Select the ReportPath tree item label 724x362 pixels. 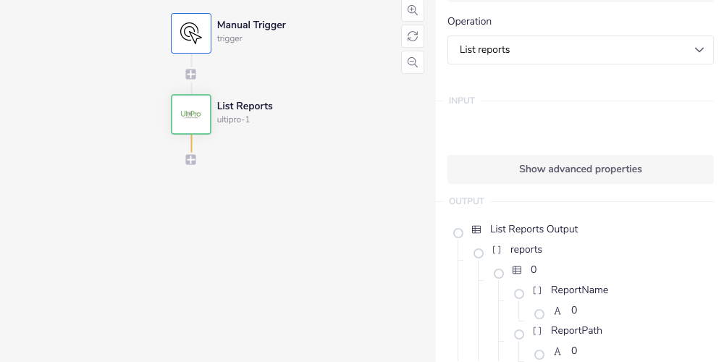[x=576, y=331]
